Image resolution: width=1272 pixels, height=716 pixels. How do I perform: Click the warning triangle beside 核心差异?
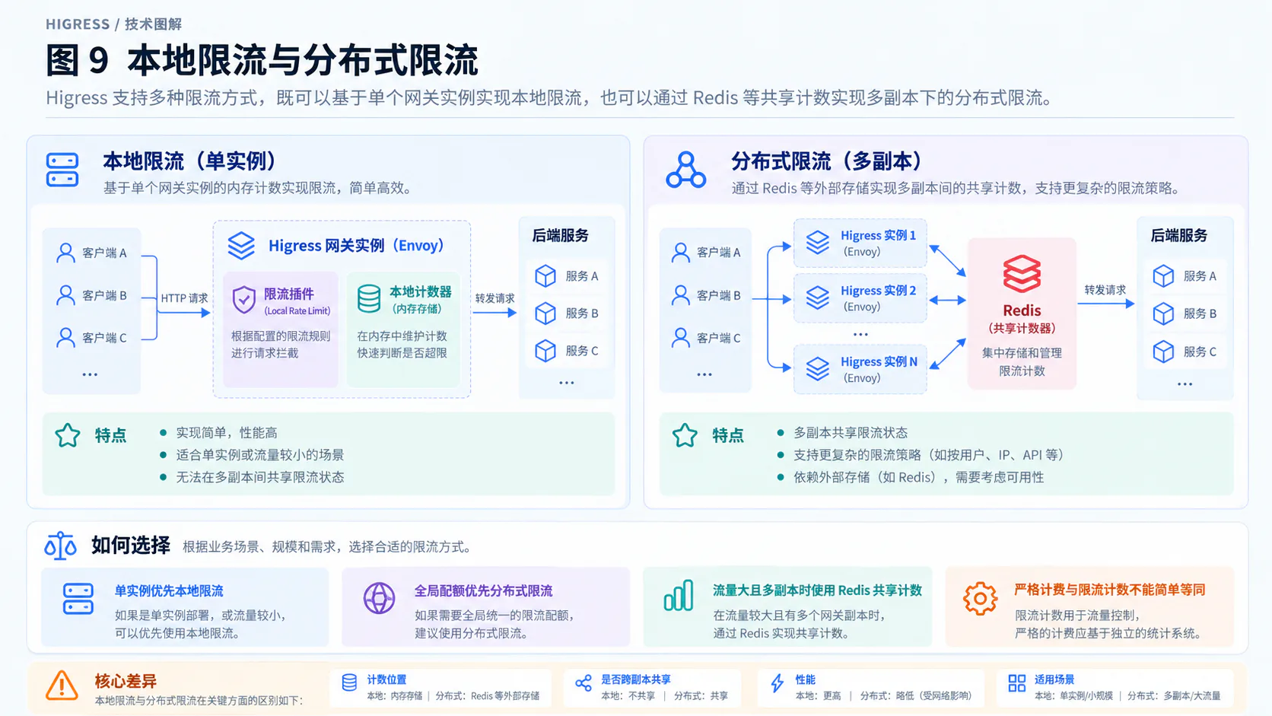click(x=62, y=686)
